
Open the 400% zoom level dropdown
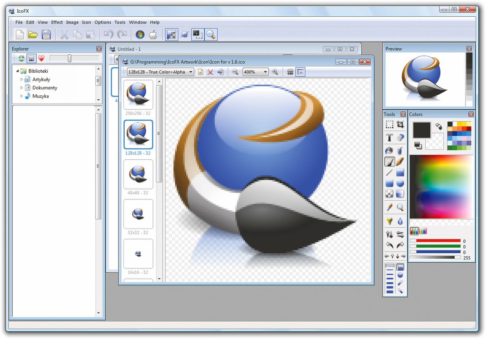click(255, 72)
